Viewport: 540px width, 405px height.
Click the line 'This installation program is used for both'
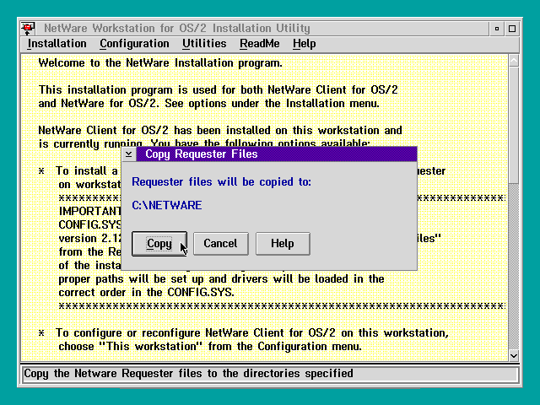point(218,90)
